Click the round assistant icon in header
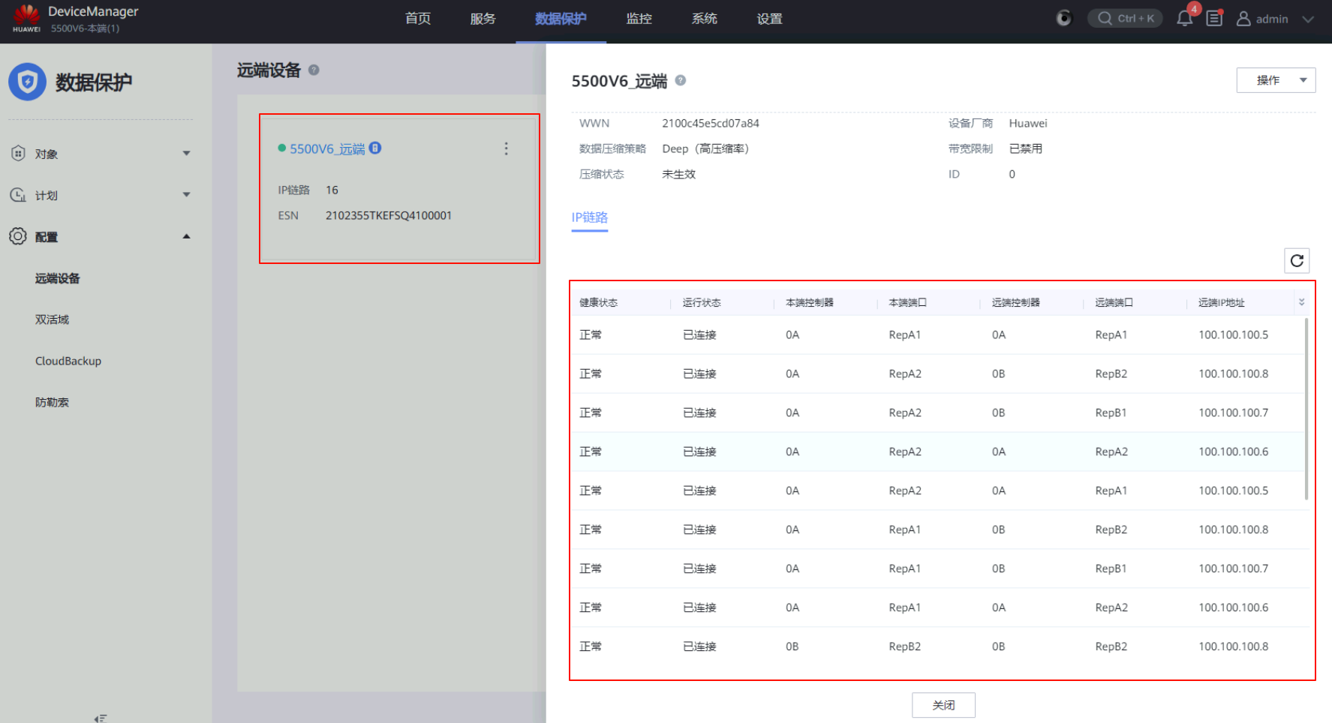 coord(1064,19)
